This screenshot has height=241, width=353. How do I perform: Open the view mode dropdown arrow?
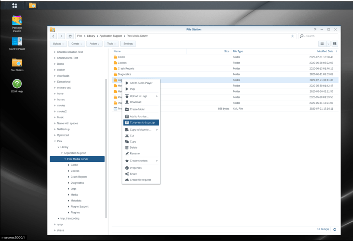(x=328, y=44)
